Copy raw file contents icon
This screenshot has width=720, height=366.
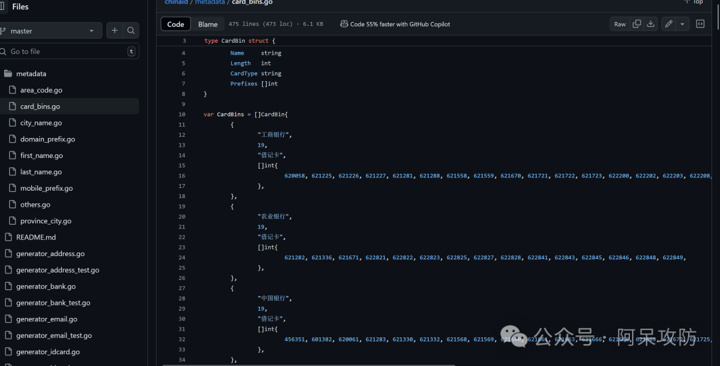coord(637,24)
